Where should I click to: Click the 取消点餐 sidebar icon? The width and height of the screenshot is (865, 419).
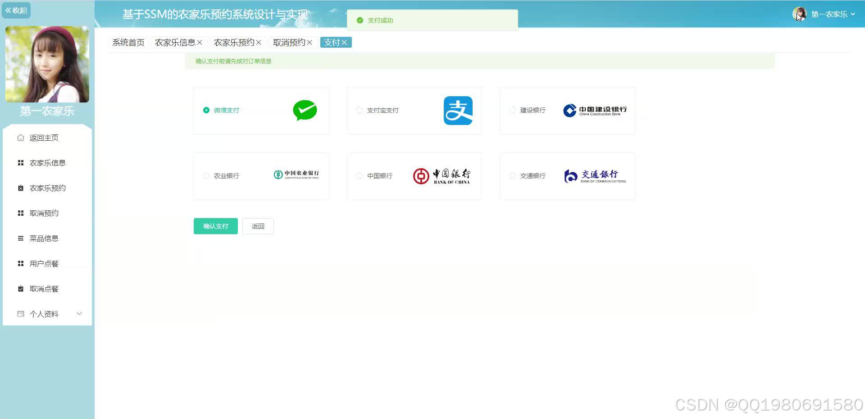(20, 289)
